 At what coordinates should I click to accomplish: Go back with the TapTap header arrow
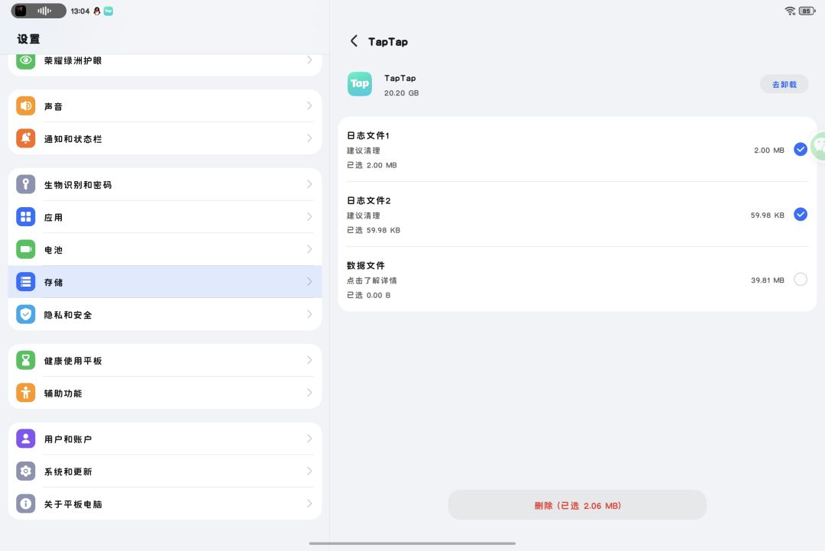coord(354,41)
